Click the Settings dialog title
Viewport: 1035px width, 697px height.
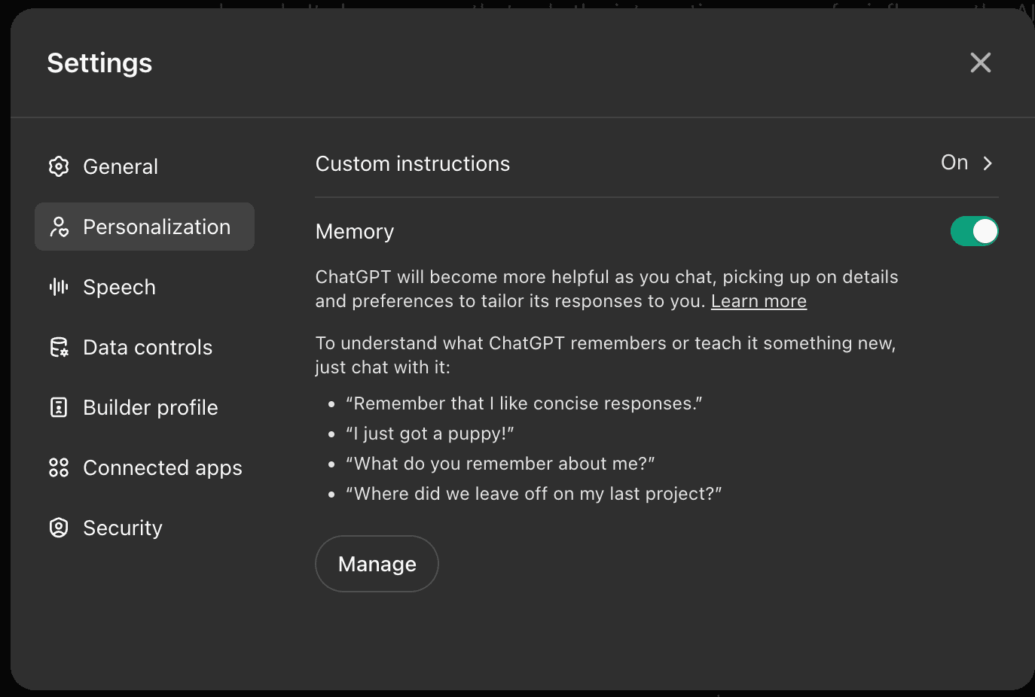[x=99, y=63]
